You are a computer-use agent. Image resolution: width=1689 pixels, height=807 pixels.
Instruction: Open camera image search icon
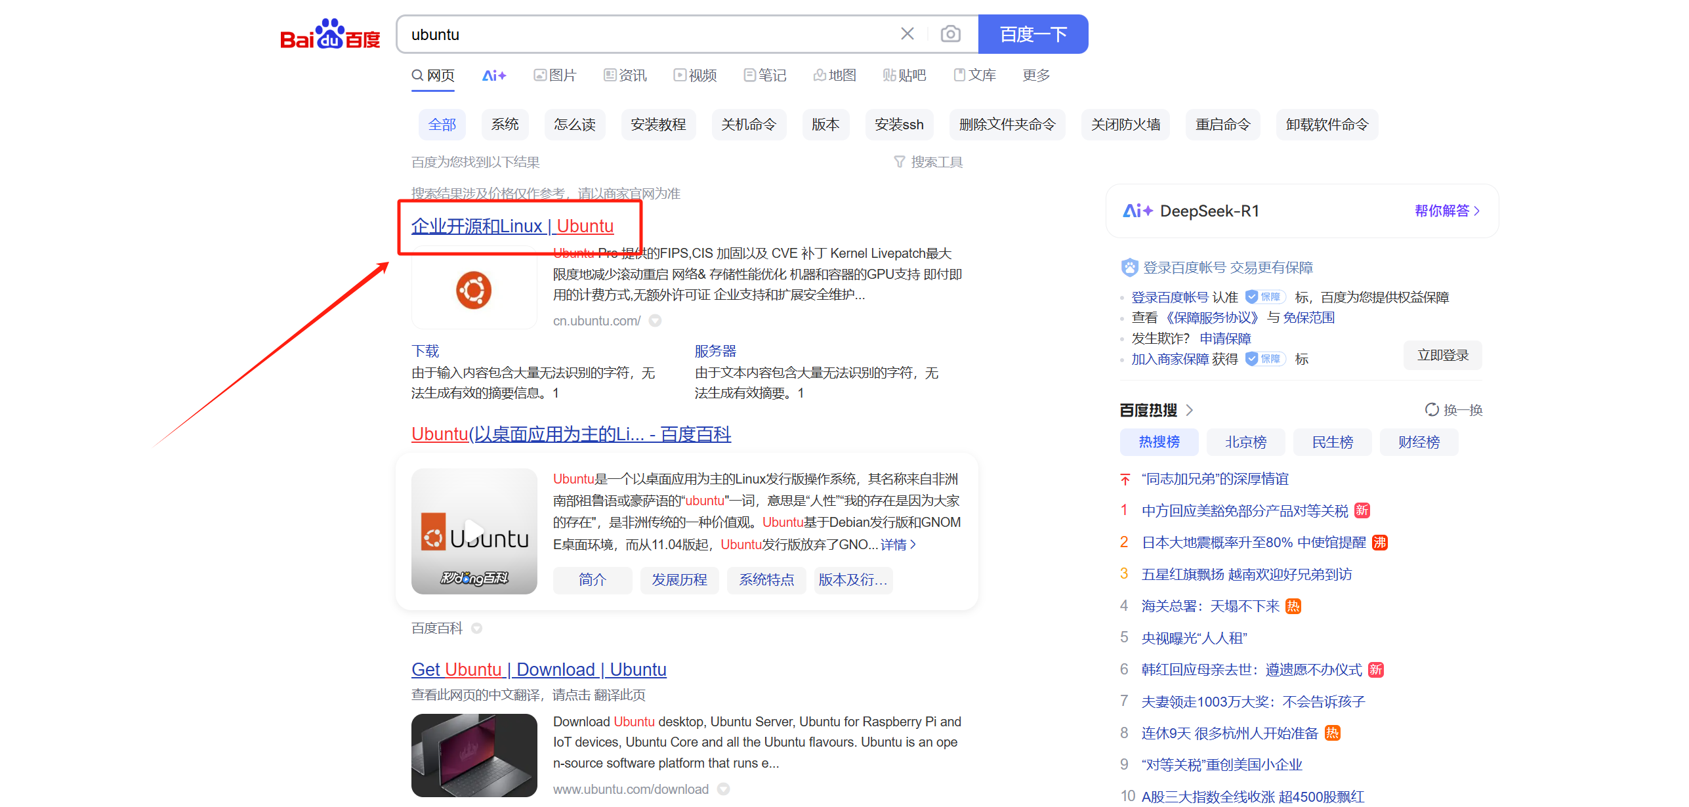pyautogui.click(x=950, y=34)
